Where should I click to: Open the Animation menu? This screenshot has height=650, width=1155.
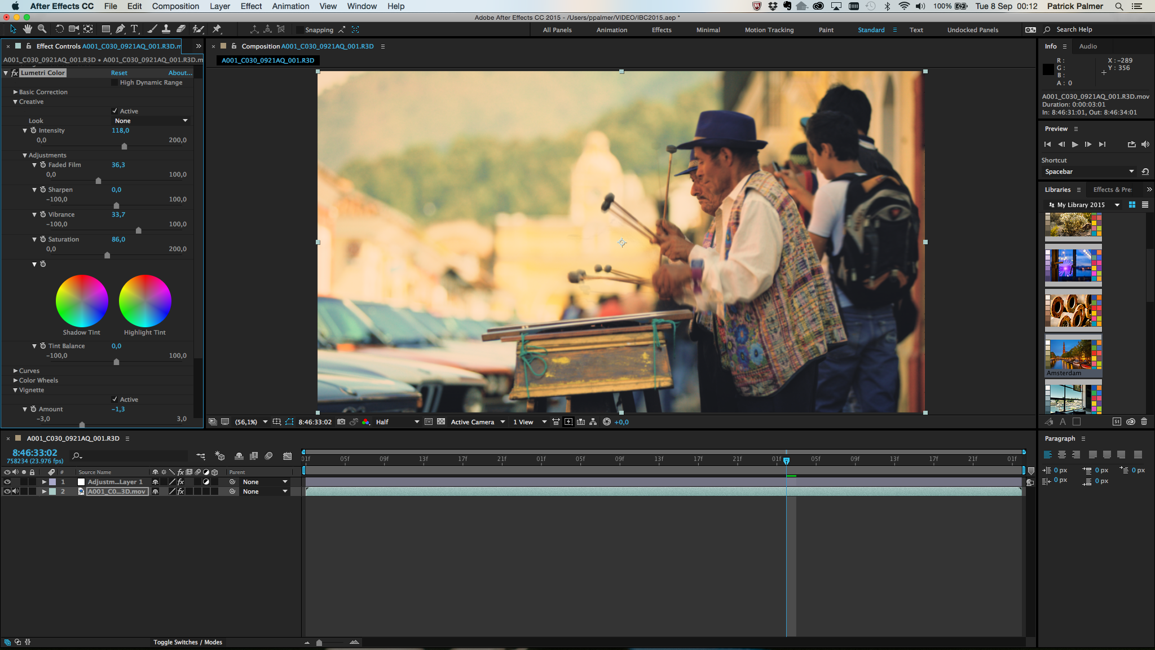[290, 6]
